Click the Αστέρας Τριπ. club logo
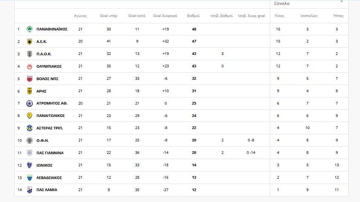The height and width of the screenshot is (202, 360). click(x=29, y=128)
